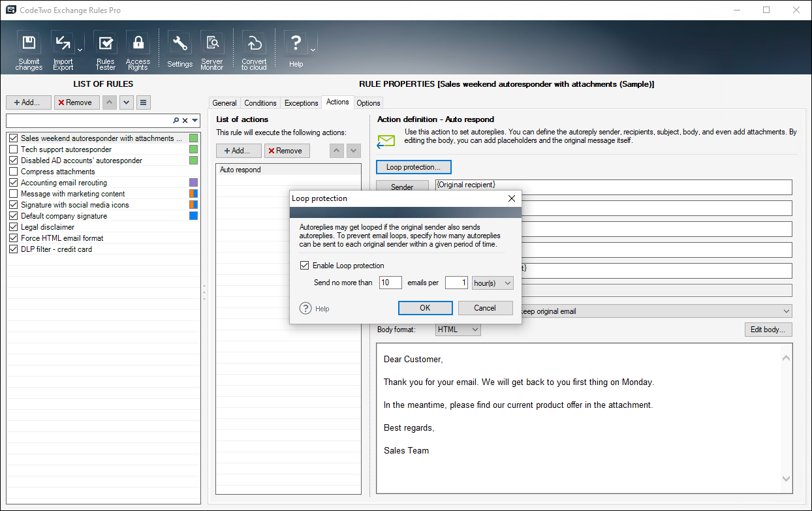The width and height of the screenshot is (812, 511).
Task: Select the Actions tab
Action: (338, 102)
